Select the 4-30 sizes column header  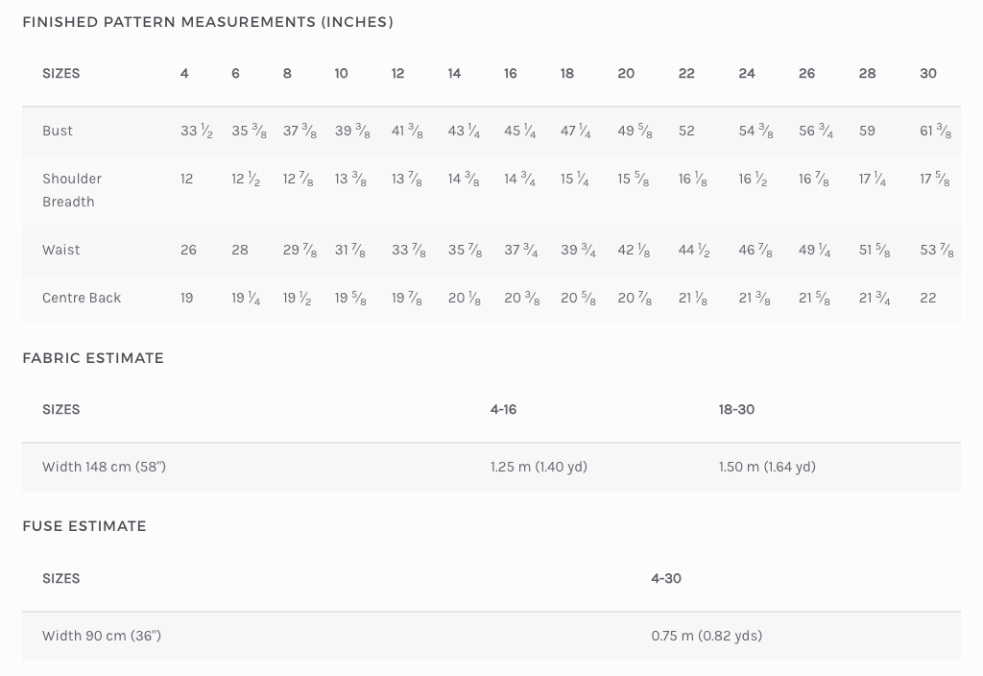pyautogui.click(x=666, y=578)
